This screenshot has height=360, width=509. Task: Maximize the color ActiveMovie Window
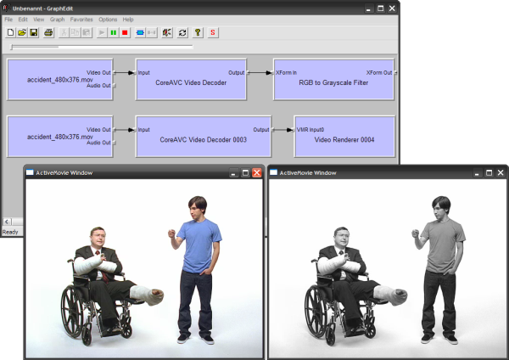coord(245,173)
